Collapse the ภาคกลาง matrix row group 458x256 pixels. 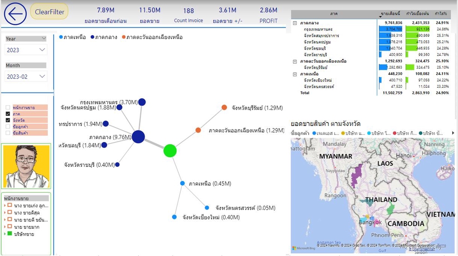(295, 23)
